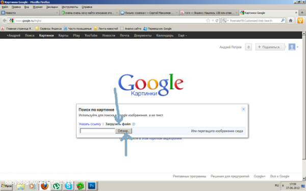The image size is (306, 191).
Task: Click the Рекламные программы footer link
Action: pyautogui.click(x=189, y=176)
